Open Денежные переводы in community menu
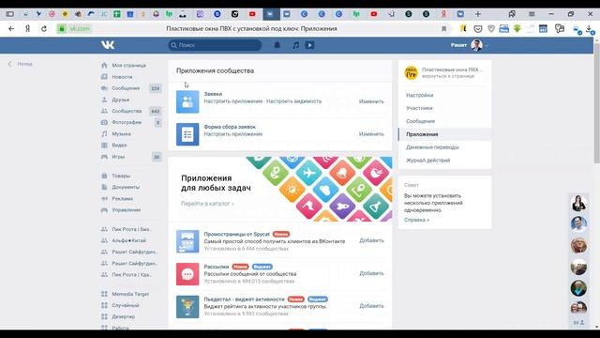Screen dimensions: 600x338 tap(432, 147)
